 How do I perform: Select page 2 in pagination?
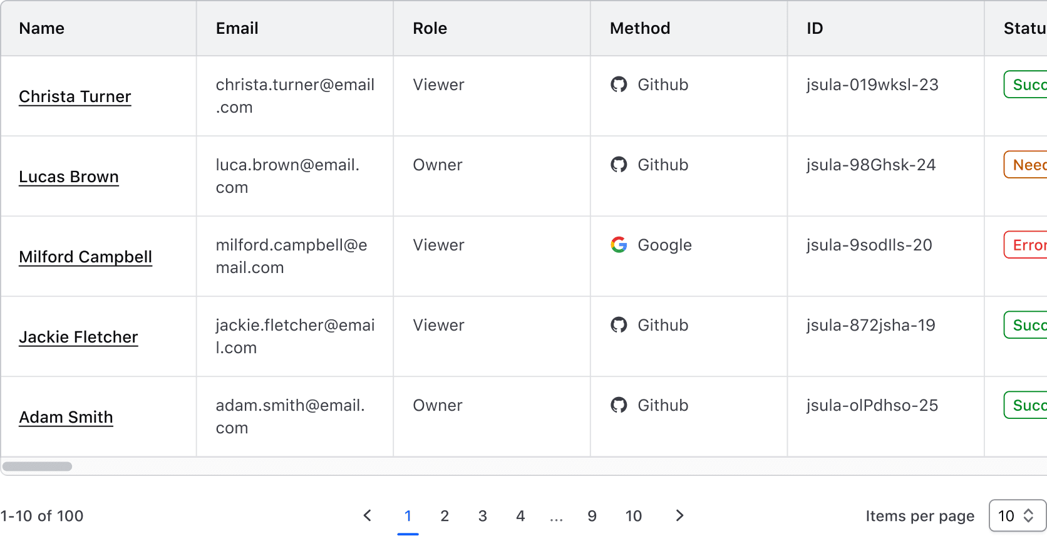pyautogui.click(x=445, y=516)
